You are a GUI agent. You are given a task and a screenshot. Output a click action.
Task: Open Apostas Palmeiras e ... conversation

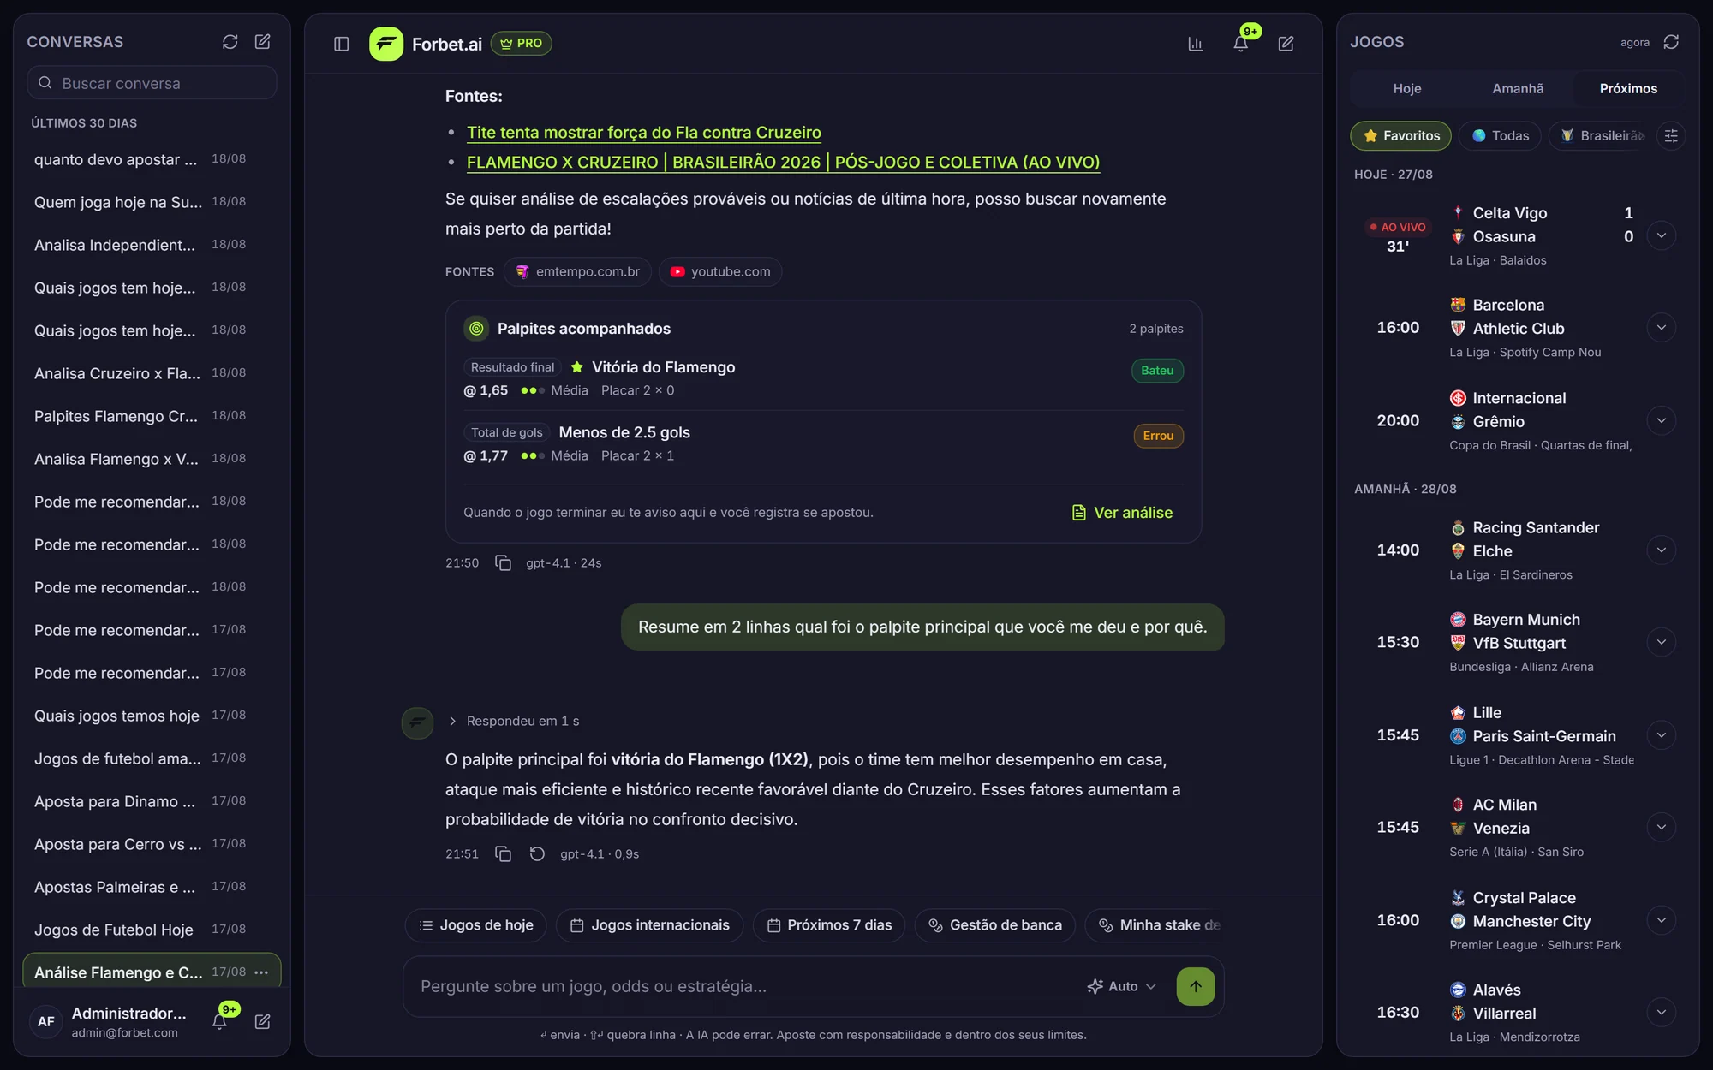[152, 887]
